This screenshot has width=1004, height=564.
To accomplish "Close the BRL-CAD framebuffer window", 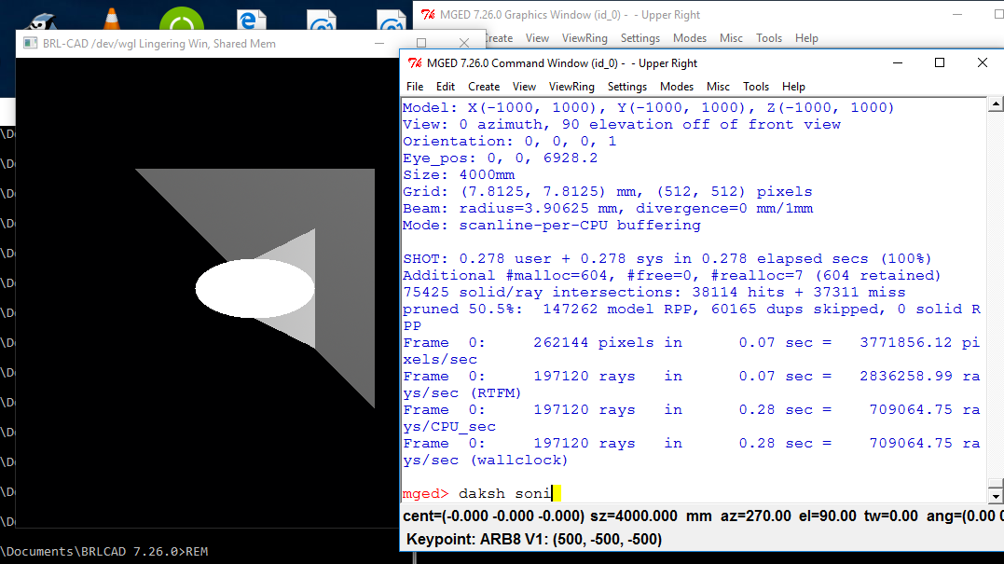I will pos(464,44).
